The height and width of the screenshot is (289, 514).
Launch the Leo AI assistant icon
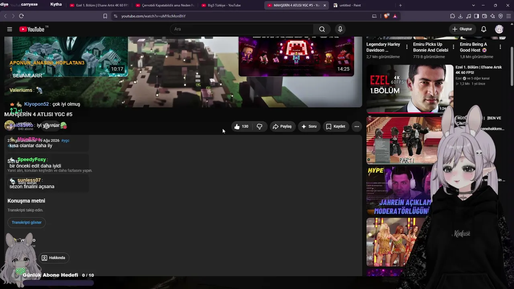pos(492,16)
